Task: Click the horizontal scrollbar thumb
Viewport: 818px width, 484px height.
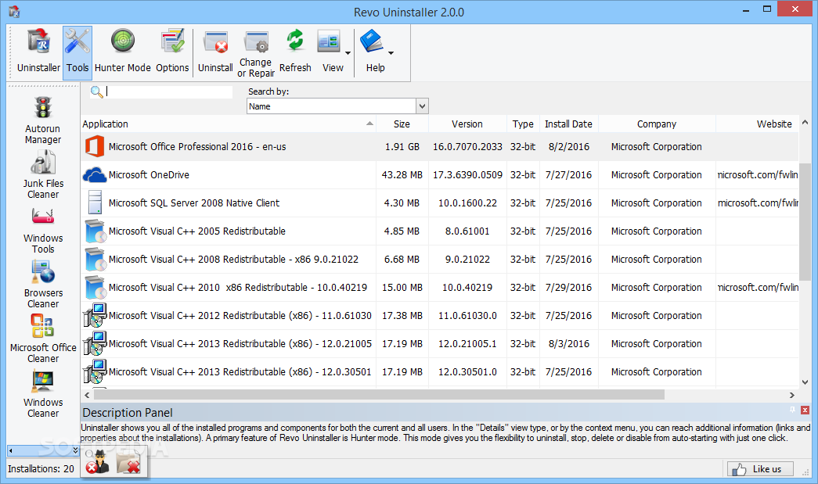Action: [379, 395]
